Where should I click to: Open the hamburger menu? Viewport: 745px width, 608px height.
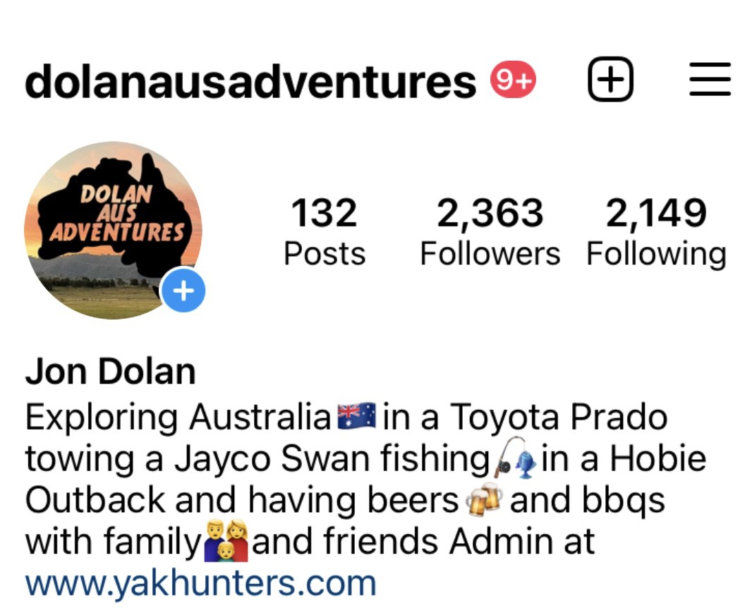coord(710,79)
